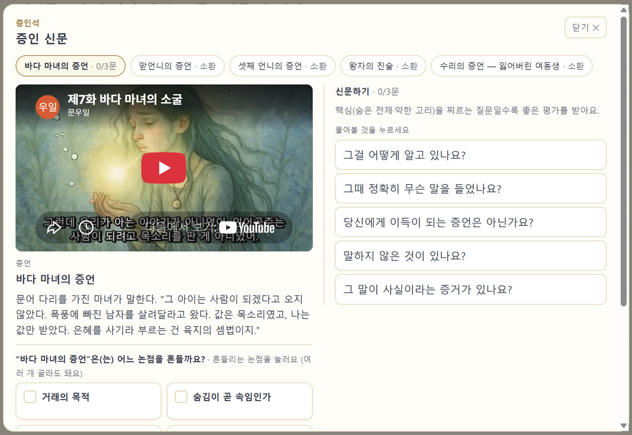Click the 증인 신문 title
632x435 pixels.
(42, 38)
